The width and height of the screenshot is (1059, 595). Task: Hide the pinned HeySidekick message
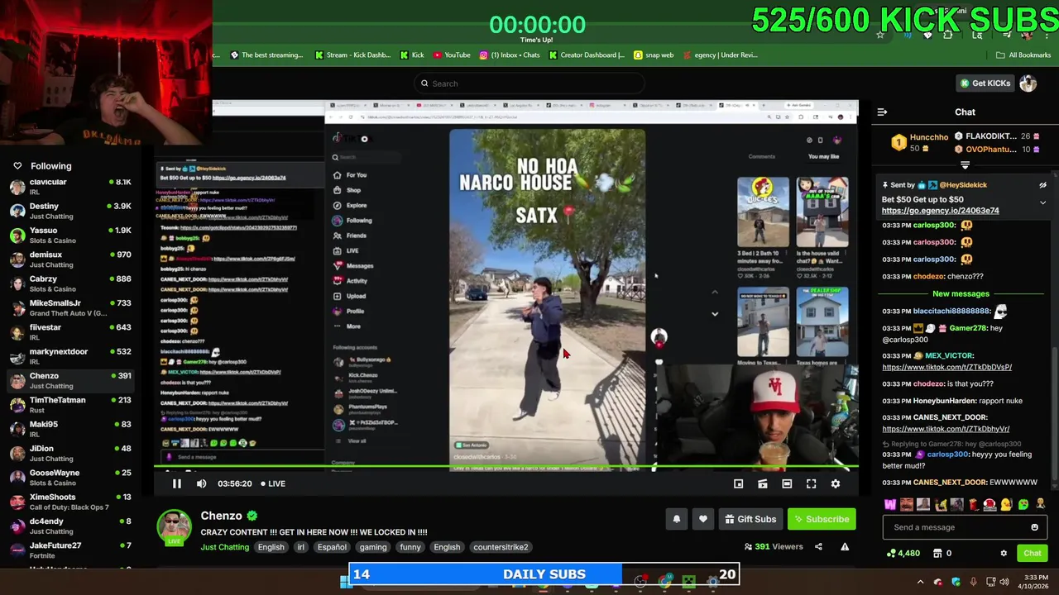1042,185
